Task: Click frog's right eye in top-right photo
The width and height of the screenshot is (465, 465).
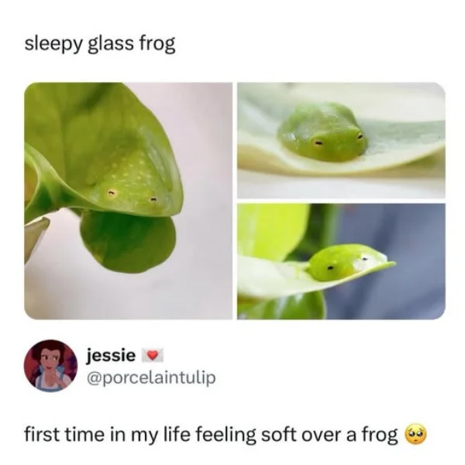Action: click(360, 136)
